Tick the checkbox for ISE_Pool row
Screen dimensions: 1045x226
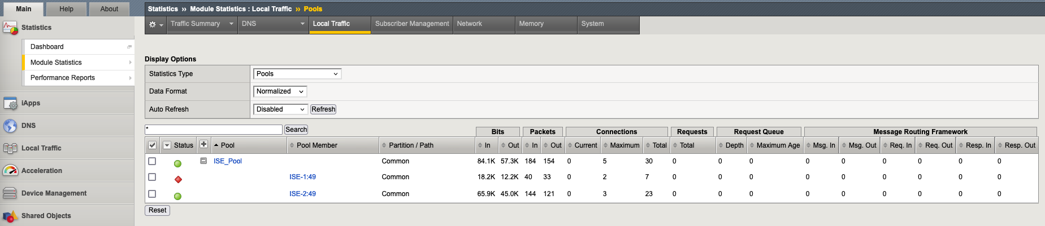coord(152,161)
